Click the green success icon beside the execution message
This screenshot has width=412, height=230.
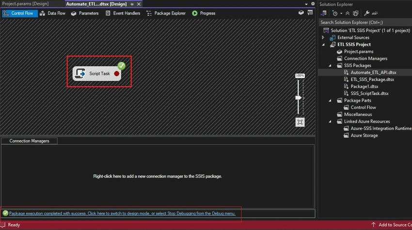[5, 213]
